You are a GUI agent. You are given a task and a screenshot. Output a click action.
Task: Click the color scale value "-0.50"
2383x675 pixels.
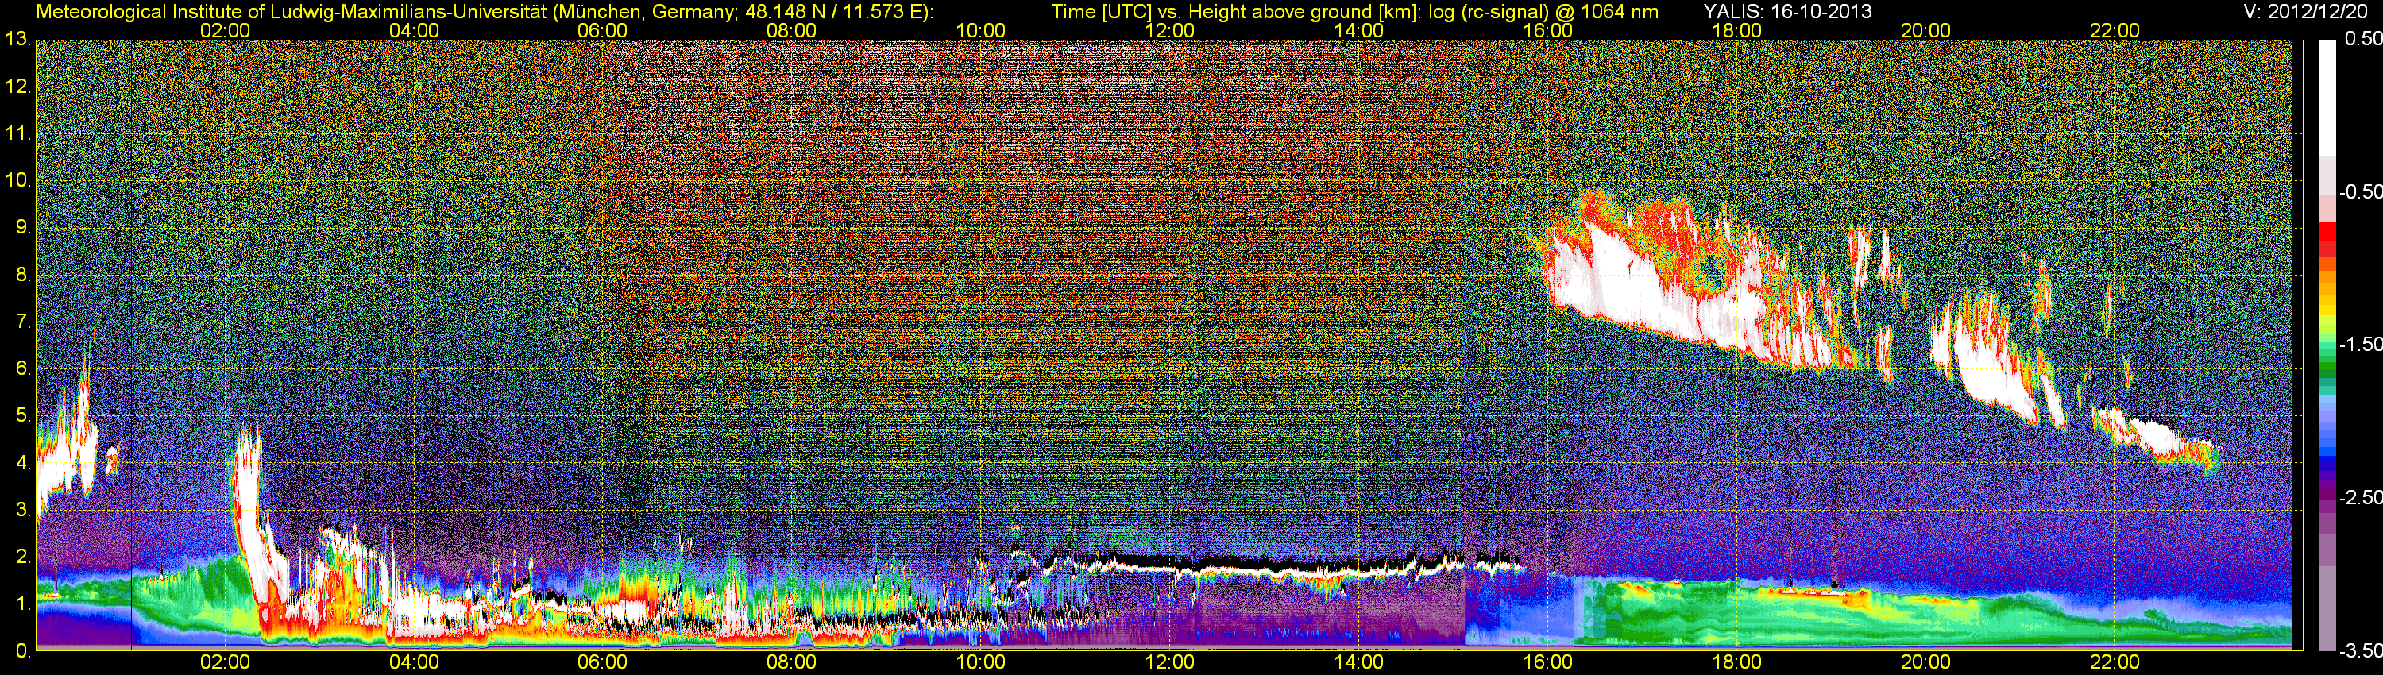pos(2360,191)
